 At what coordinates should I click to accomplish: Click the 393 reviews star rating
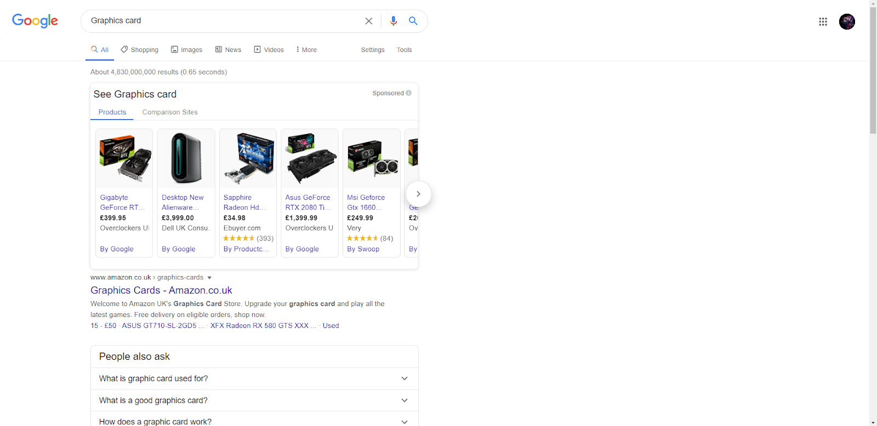(248, 239)
